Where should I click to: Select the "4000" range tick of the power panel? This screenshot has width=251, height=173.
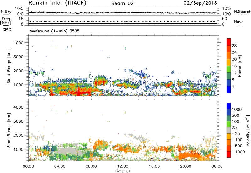coord(19,43)
